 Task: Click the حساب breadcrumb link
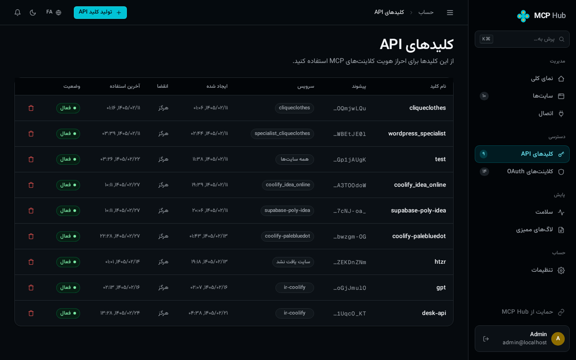pos(426,12)
